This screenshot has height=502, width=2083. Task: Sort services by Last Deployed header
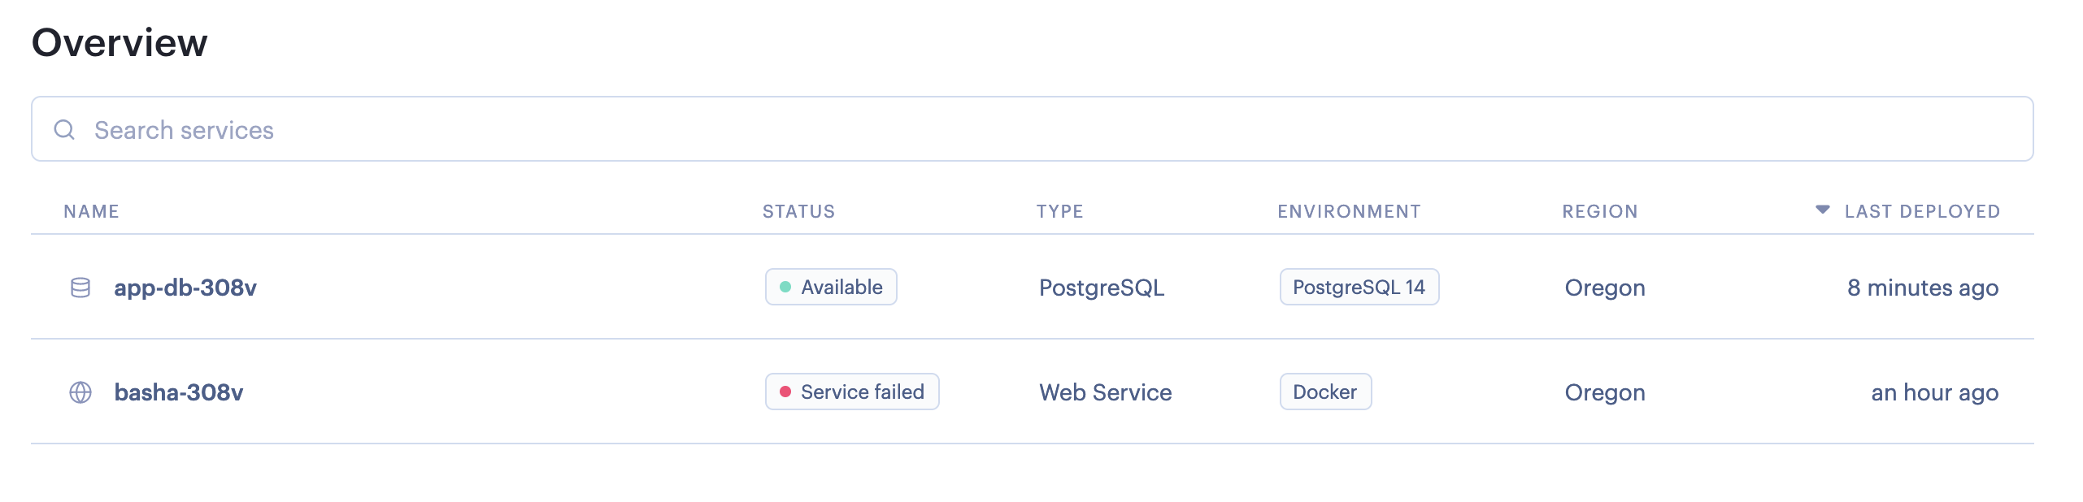pyautogui.click(x=1922, y=211)
